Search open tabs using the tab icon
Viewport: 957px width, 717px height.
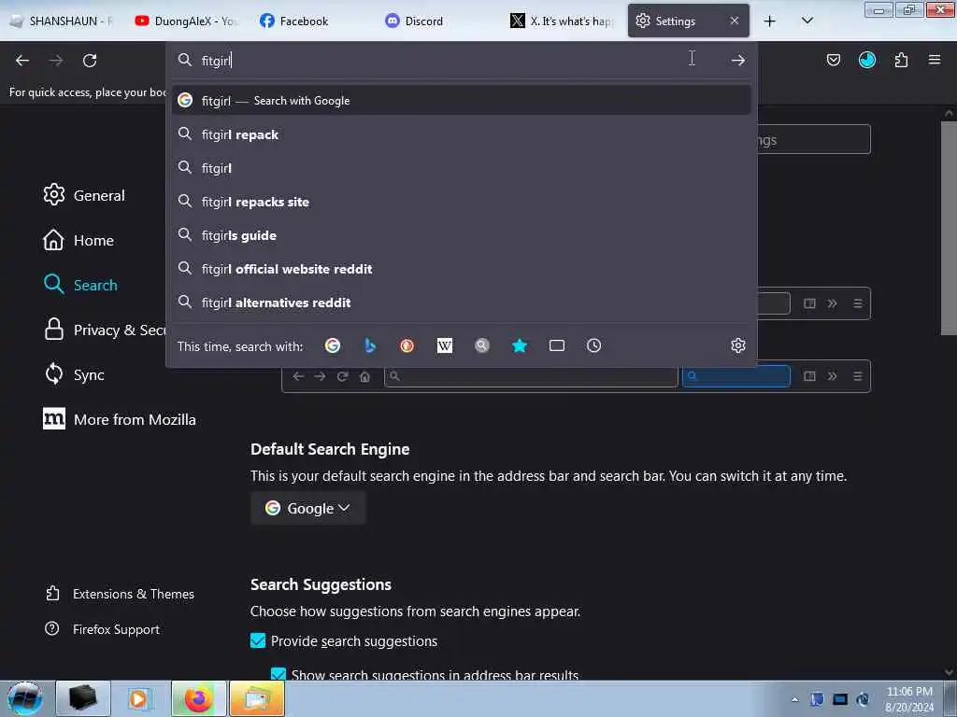pyautogui.click(x=557, y=345)
